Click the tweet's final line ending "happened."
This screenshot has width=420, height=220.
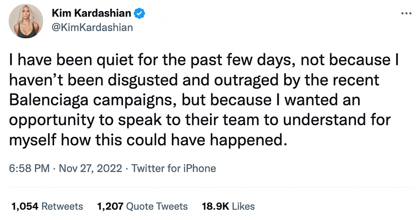coord(146,140)
